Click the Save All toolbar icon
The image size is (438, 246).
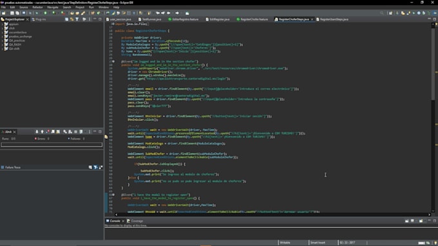pyautogui.click(x=17, y=13)
